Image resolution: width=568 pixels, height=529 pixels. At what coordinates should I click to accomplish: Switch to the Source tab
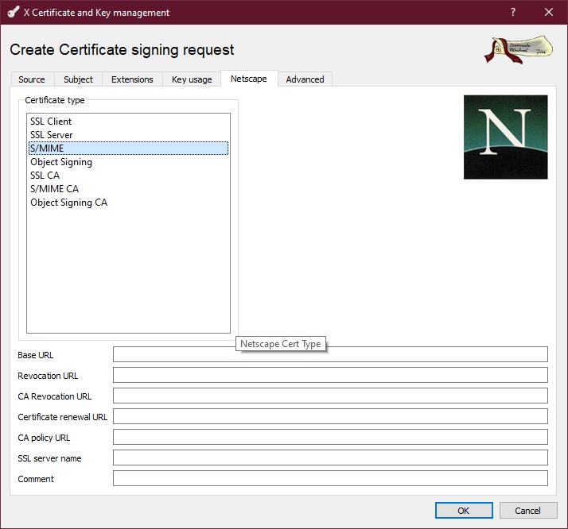(32, 79)
